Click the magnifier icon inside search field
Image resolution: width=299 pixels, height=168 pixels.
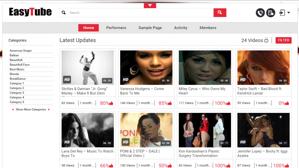[64, 12]
